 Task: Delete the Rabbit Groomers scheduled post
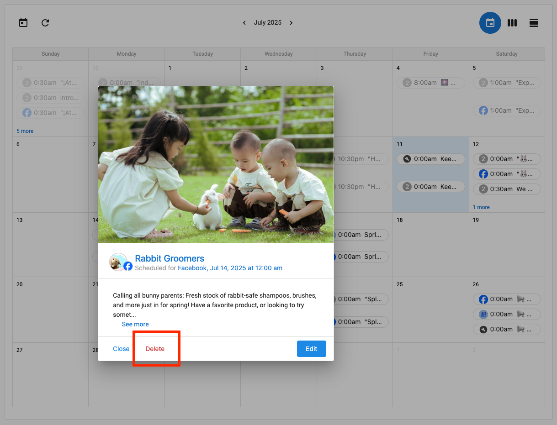tap(155, 348)
